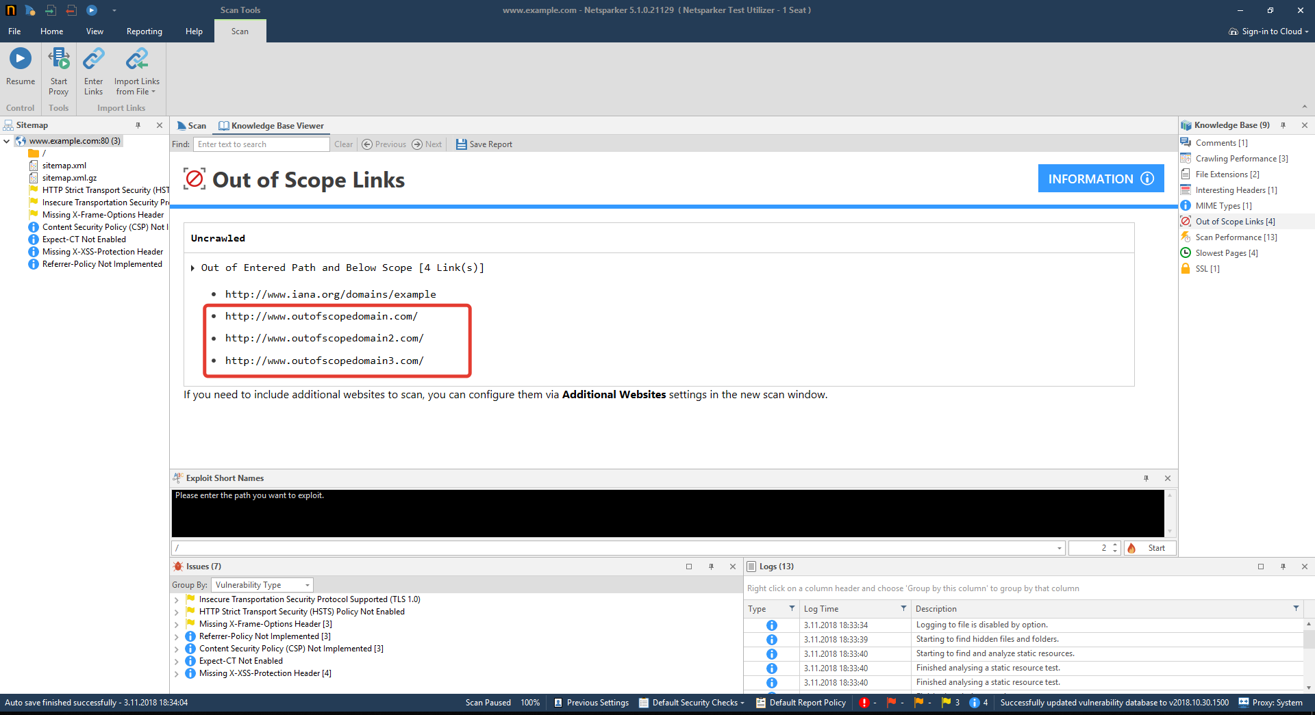This screenshot has height=715, width=1315.
Task: Select the root folder in sitemap
Action: 38,153
